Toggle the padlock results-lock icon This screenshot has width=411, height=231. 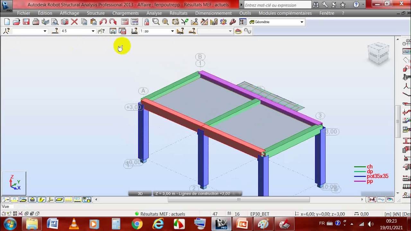pyautogui.click(x=146, y=22)
